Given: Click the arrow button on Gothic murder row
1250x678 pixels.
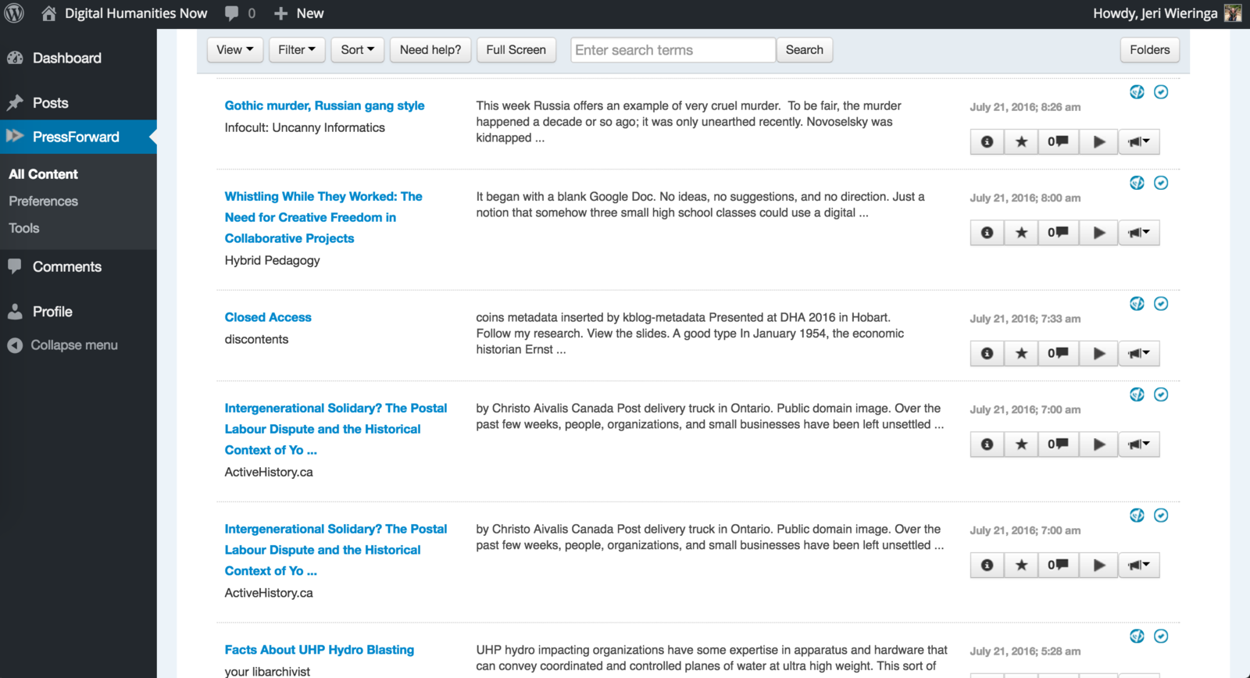Looking at the screenshot, I should pyautogui.click(x=1099, y=141).
